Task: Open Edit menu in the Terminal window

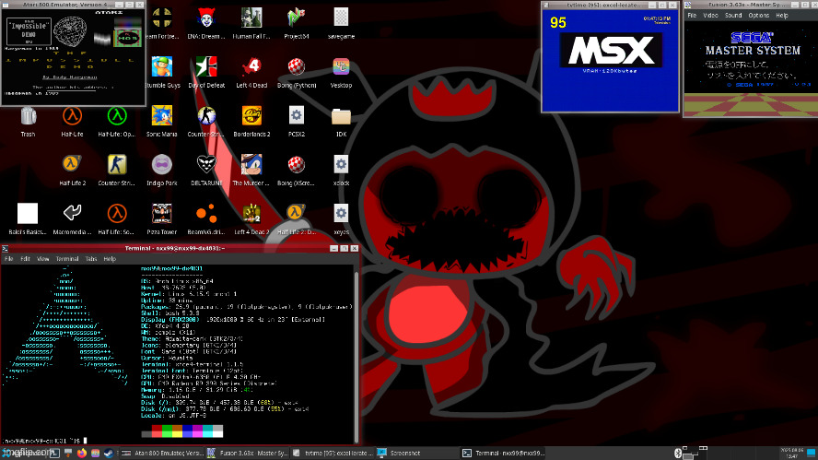Action: point(25,259)
